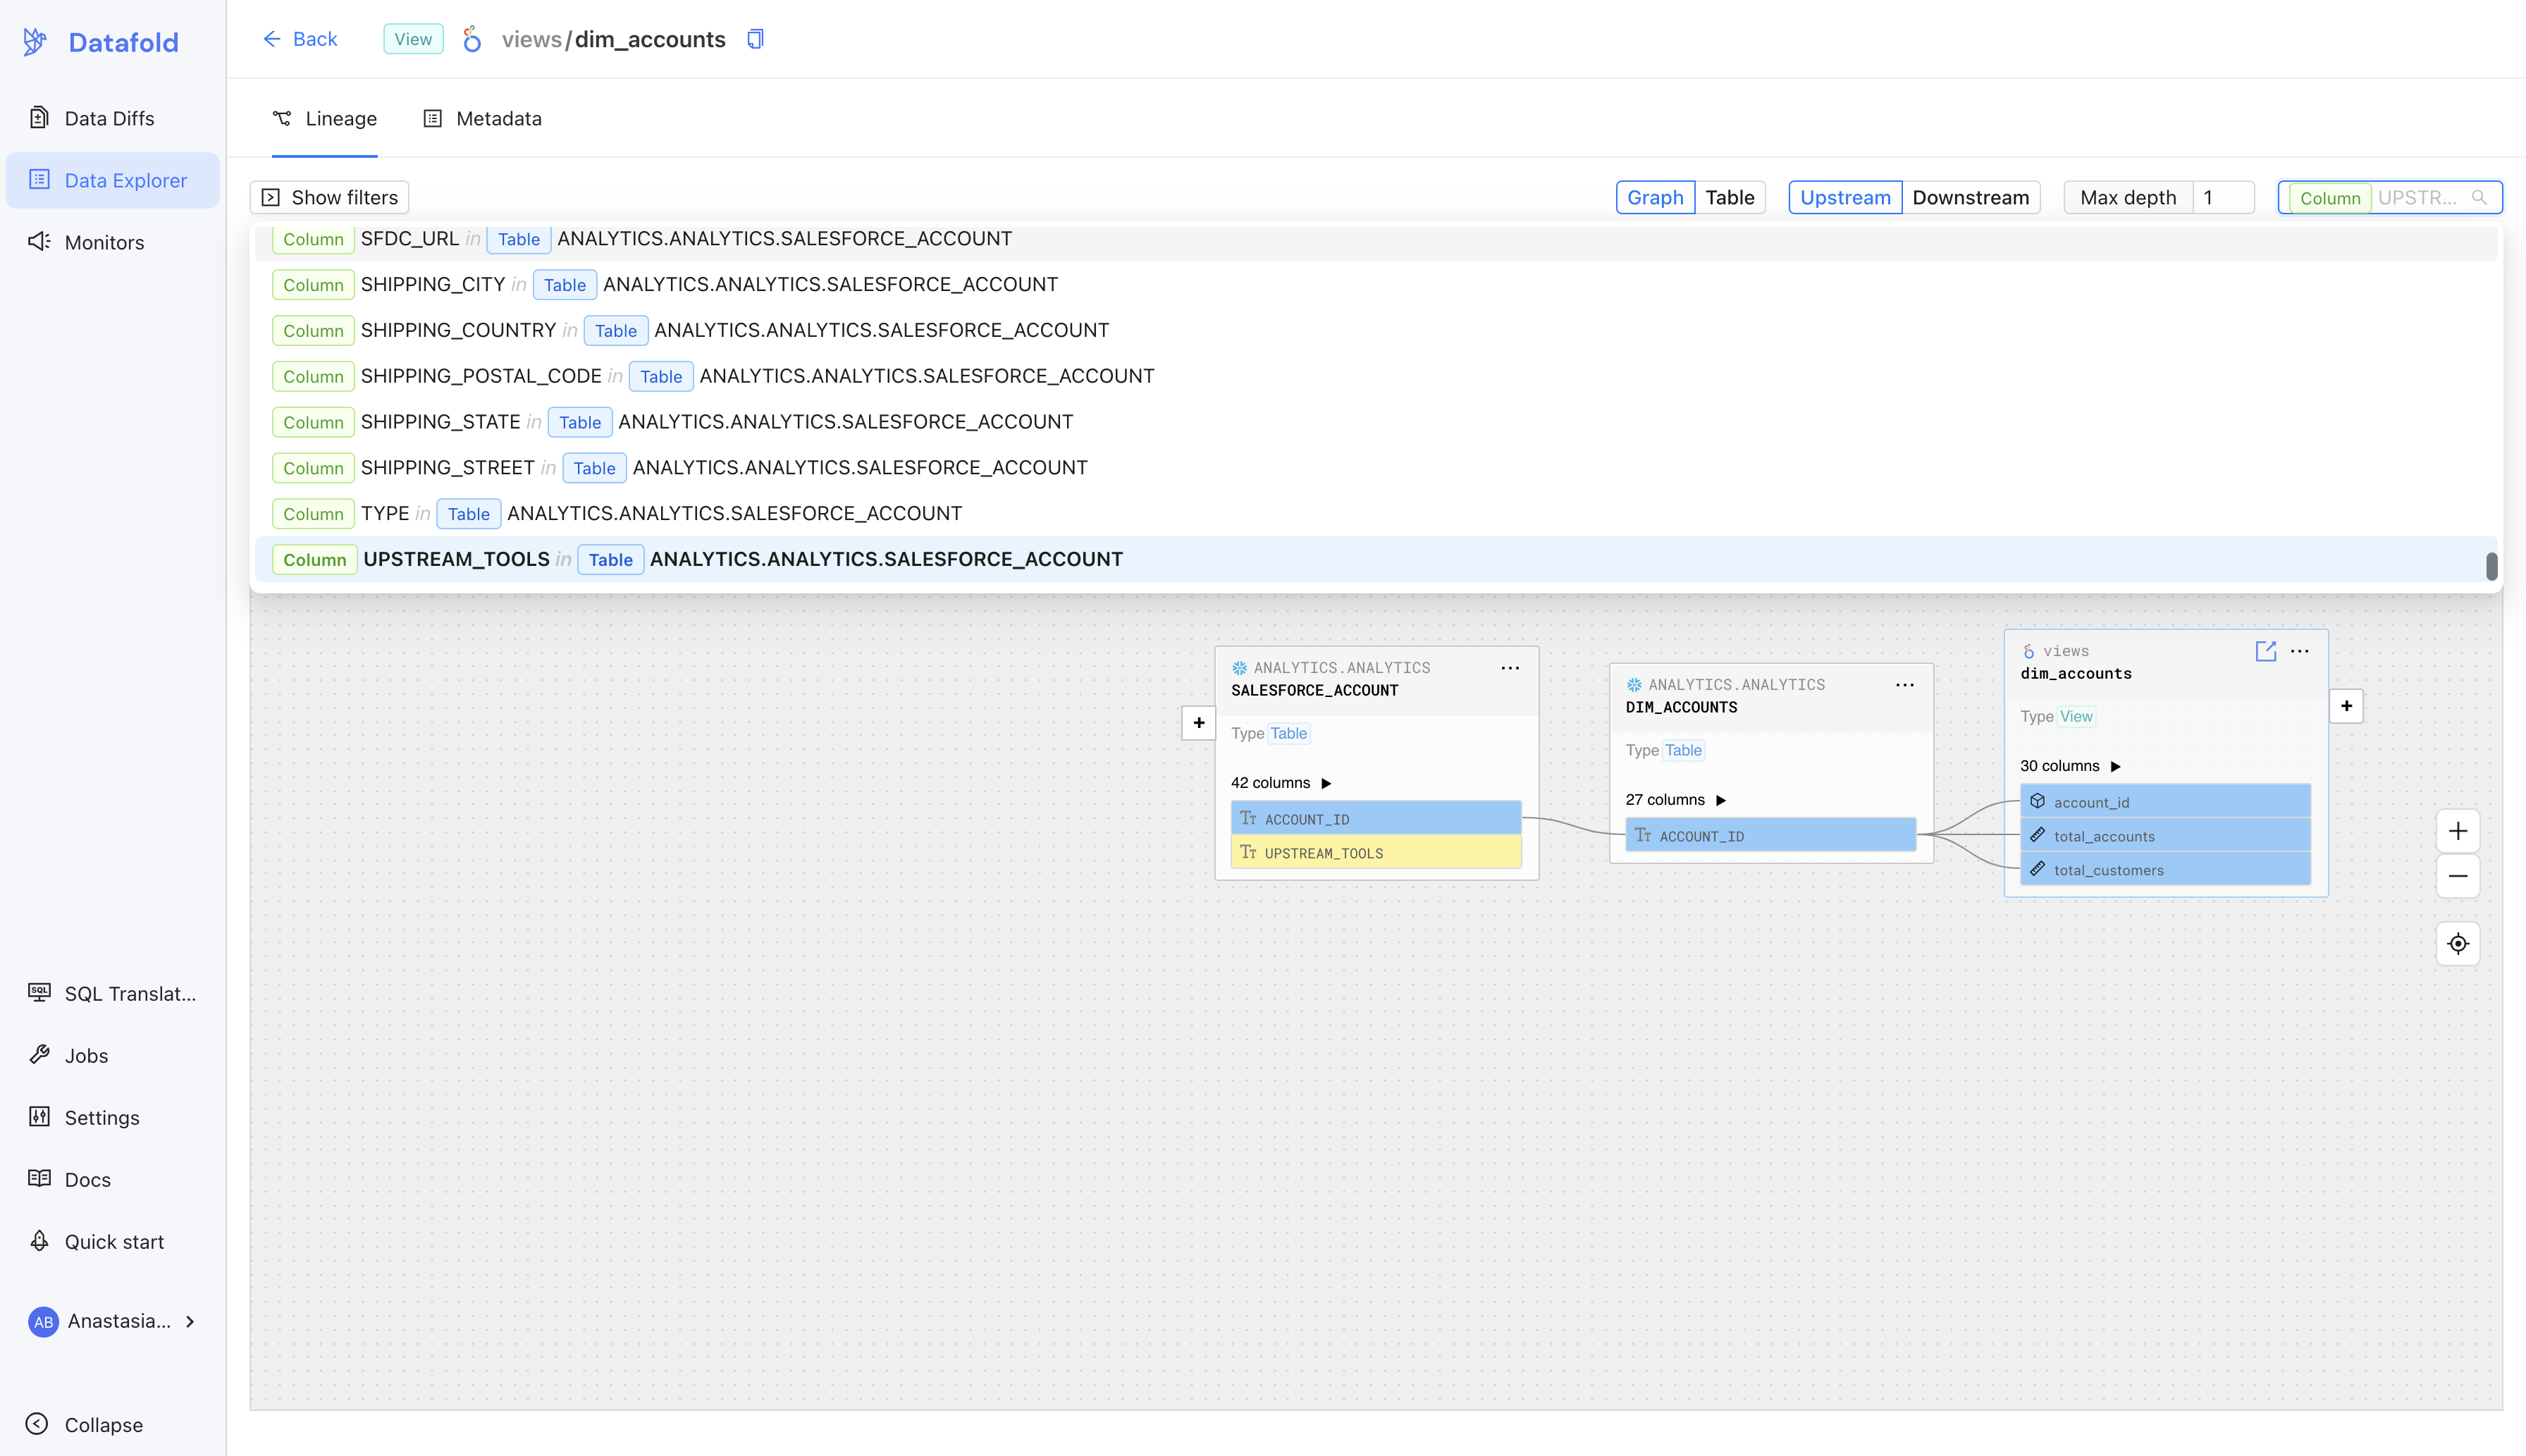Select Upstream lineage direction
The height and width of the screenshot is (1456, 2526).
coord(1845,197)
